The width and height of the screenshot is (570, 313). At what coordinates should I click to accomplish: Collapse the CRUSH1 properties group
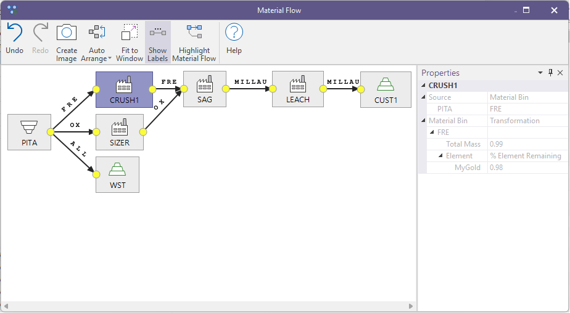pos(423,85)
